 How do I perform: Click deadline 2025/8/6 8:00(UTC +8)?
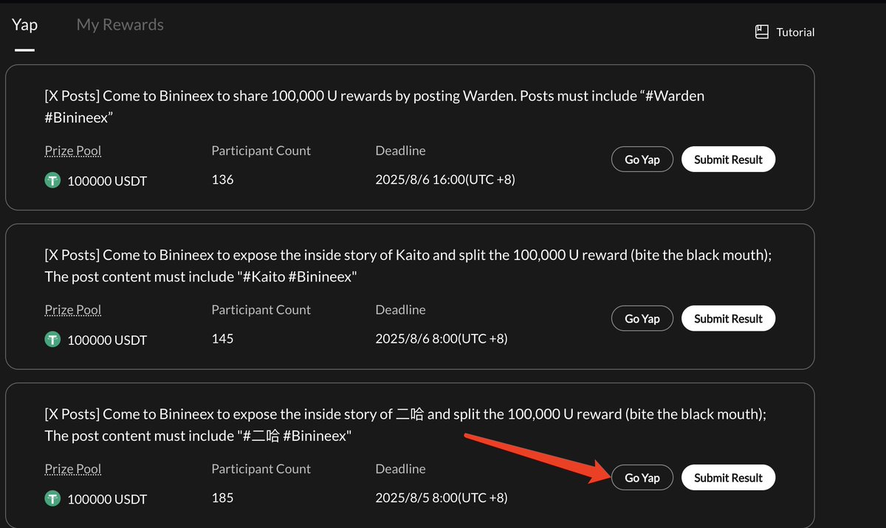(x=442, y=338)
